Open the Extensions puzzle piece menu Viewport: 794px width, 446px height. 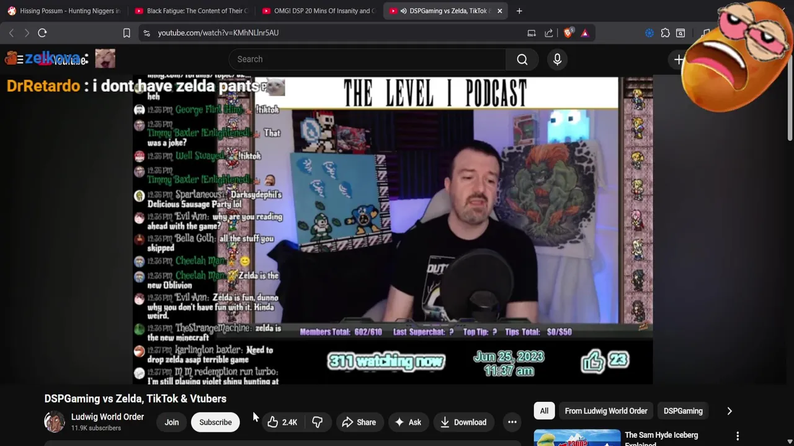coord(665,33)
